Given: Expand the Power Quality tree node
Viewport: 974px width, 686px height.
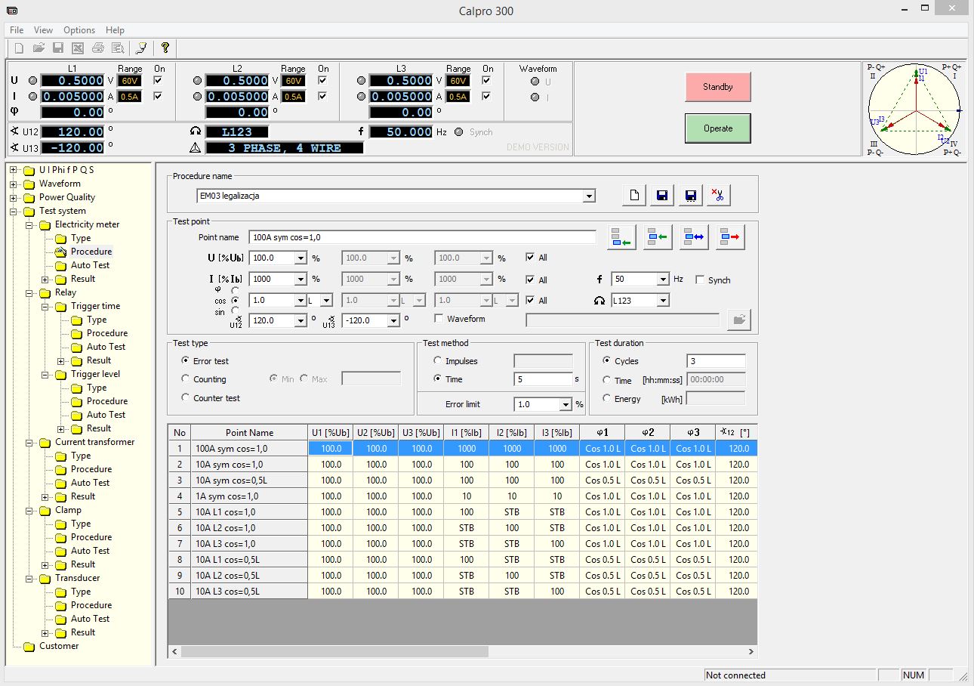Looking at the screenshot, I should (x=13, y=197).
